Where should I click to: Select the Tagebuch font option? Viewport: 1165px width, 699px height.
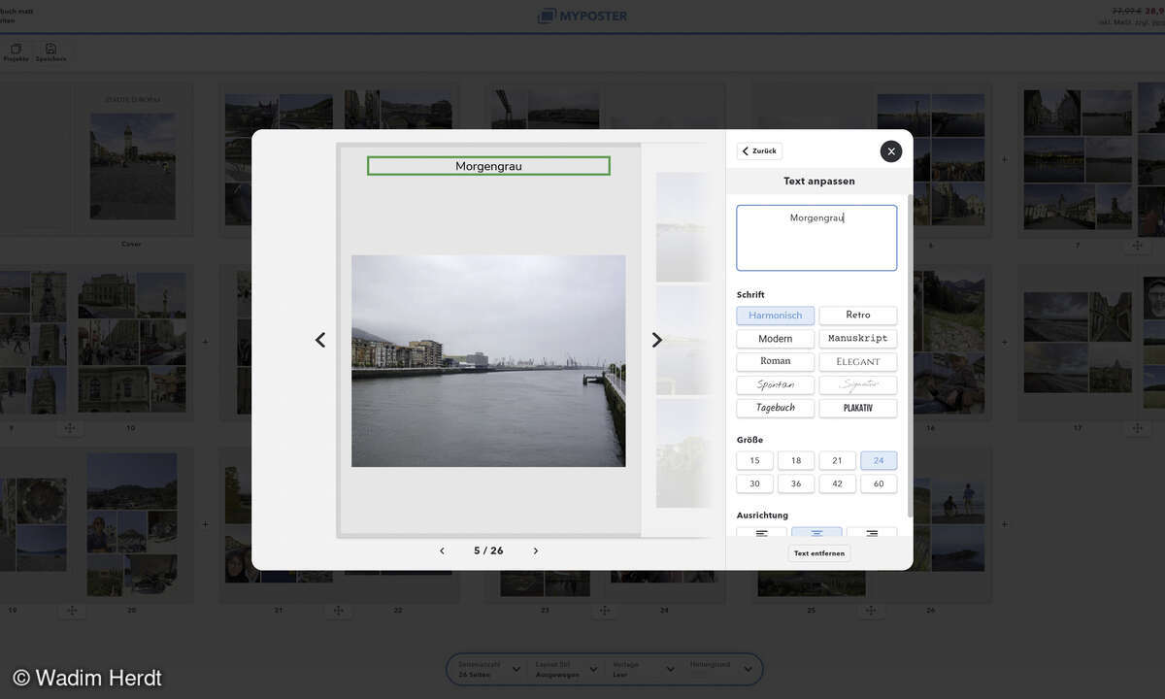pos(775,408)
